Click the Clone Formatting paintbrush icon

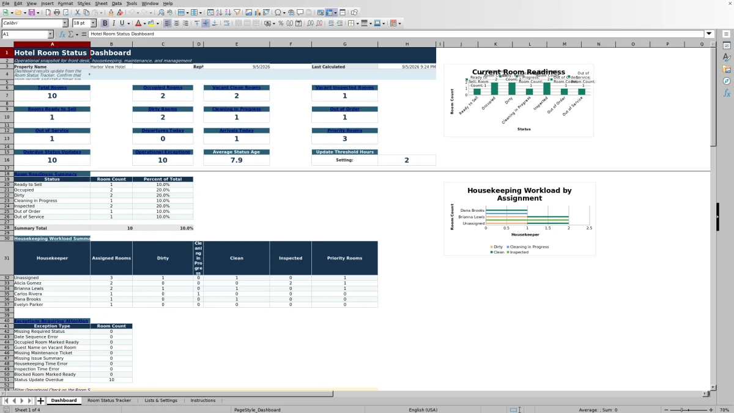click(x=111, y=12)
